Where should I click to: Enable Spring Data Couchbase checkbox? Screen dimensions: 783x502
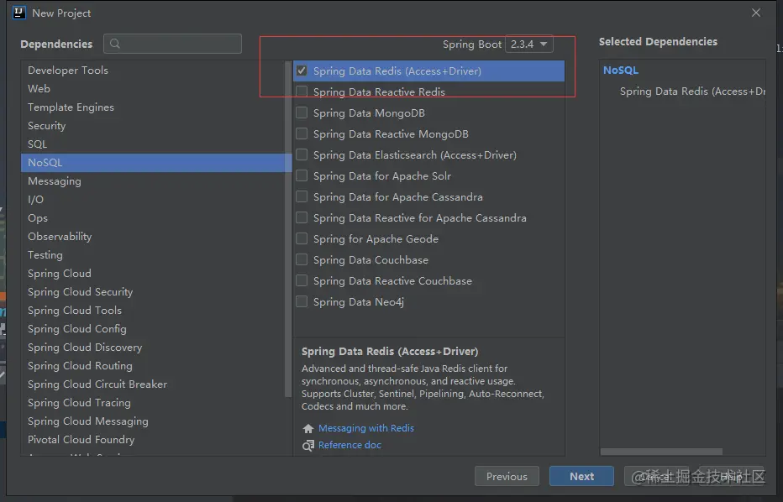pos(302,259)
